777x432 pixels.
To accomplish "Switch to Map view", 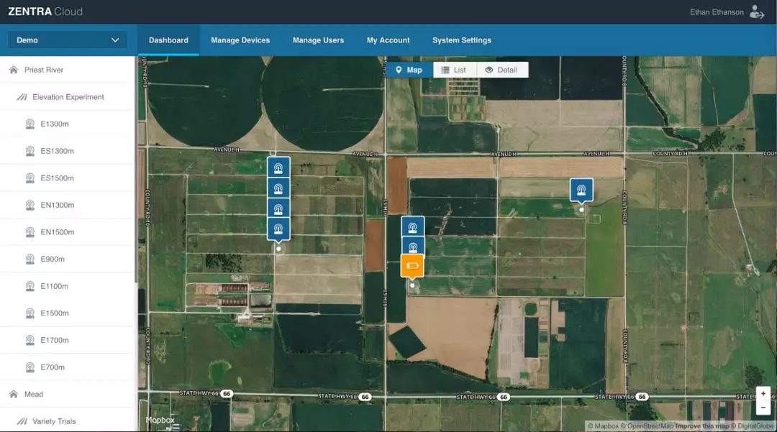I will [409, 70].
